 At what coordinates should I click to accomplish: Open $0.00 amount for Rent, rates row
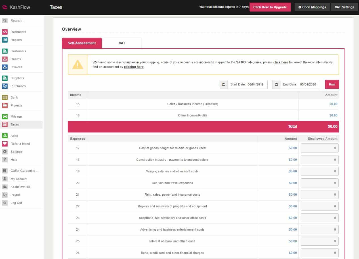click(x=293, y=195)
